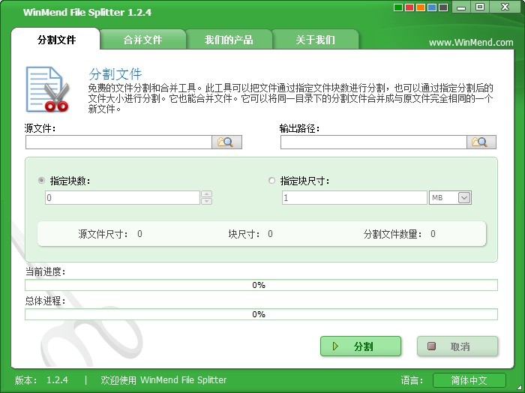Select the 指定块尺寸 radio option
This screenshot has height=393, width=525.
pos(271,181)
